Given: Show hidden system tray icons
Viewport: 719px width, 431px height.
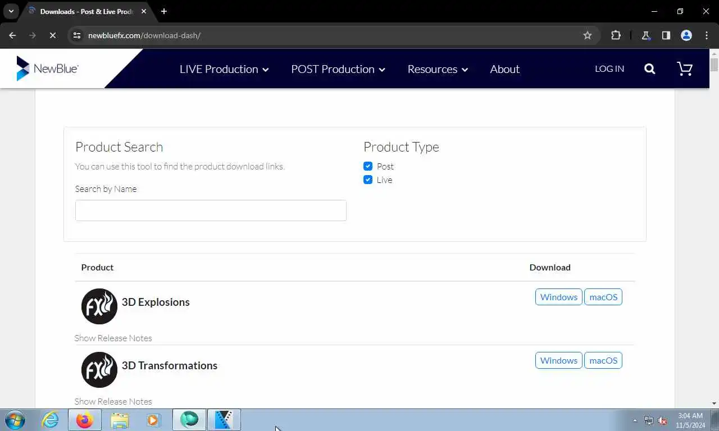Looking at the screenshot, I should pos(635,420).
